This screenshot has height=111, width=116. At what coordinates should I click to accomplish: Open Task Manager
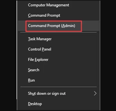pyautogui.click(x=58, y=39)
